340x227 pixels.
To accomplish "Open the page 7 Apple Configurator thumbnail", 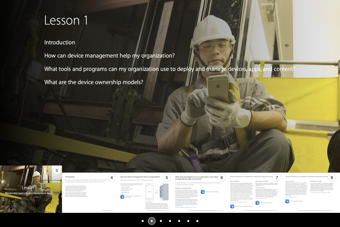I will click(x=254, y=193).
